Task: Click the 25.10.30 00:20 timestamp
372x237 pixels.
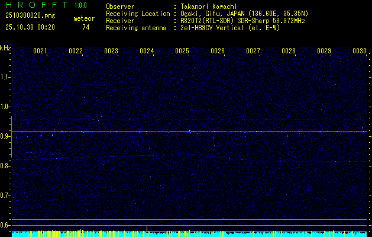Action: (30, 27)
